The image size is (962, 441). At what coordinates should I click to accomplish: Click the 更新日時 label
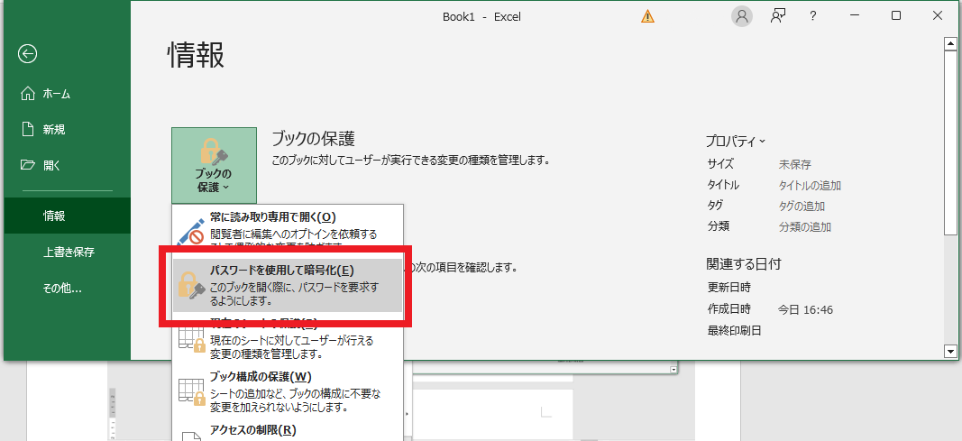point(728,287)
